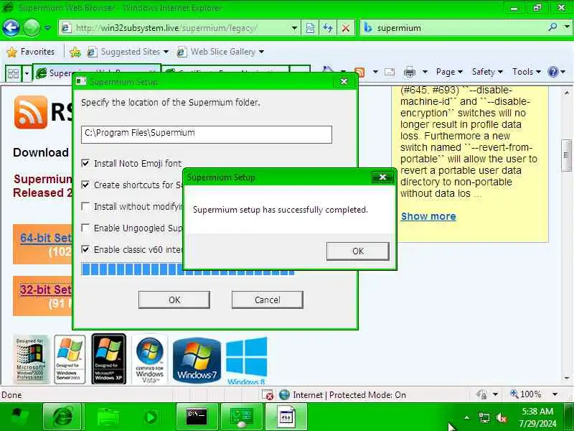
Task: Toggle Install without modifying checkbox
Action: 85,206
